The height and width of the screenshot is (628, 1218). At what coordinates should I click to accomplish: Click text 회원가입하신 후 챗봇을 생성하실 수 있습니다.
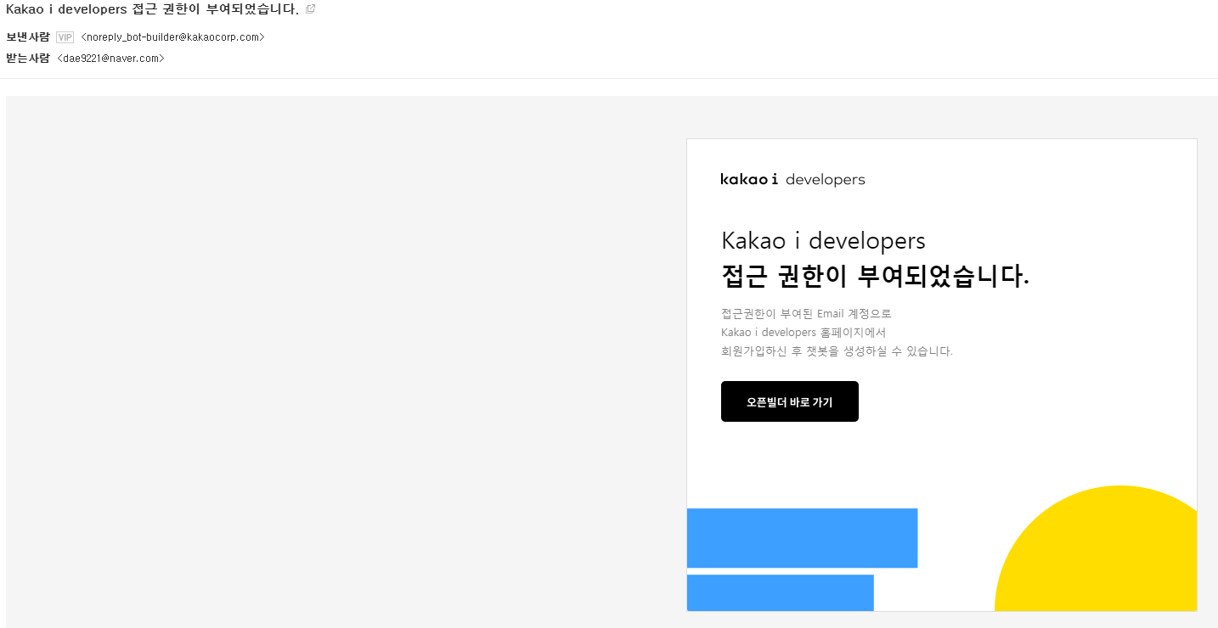(837, 351)
